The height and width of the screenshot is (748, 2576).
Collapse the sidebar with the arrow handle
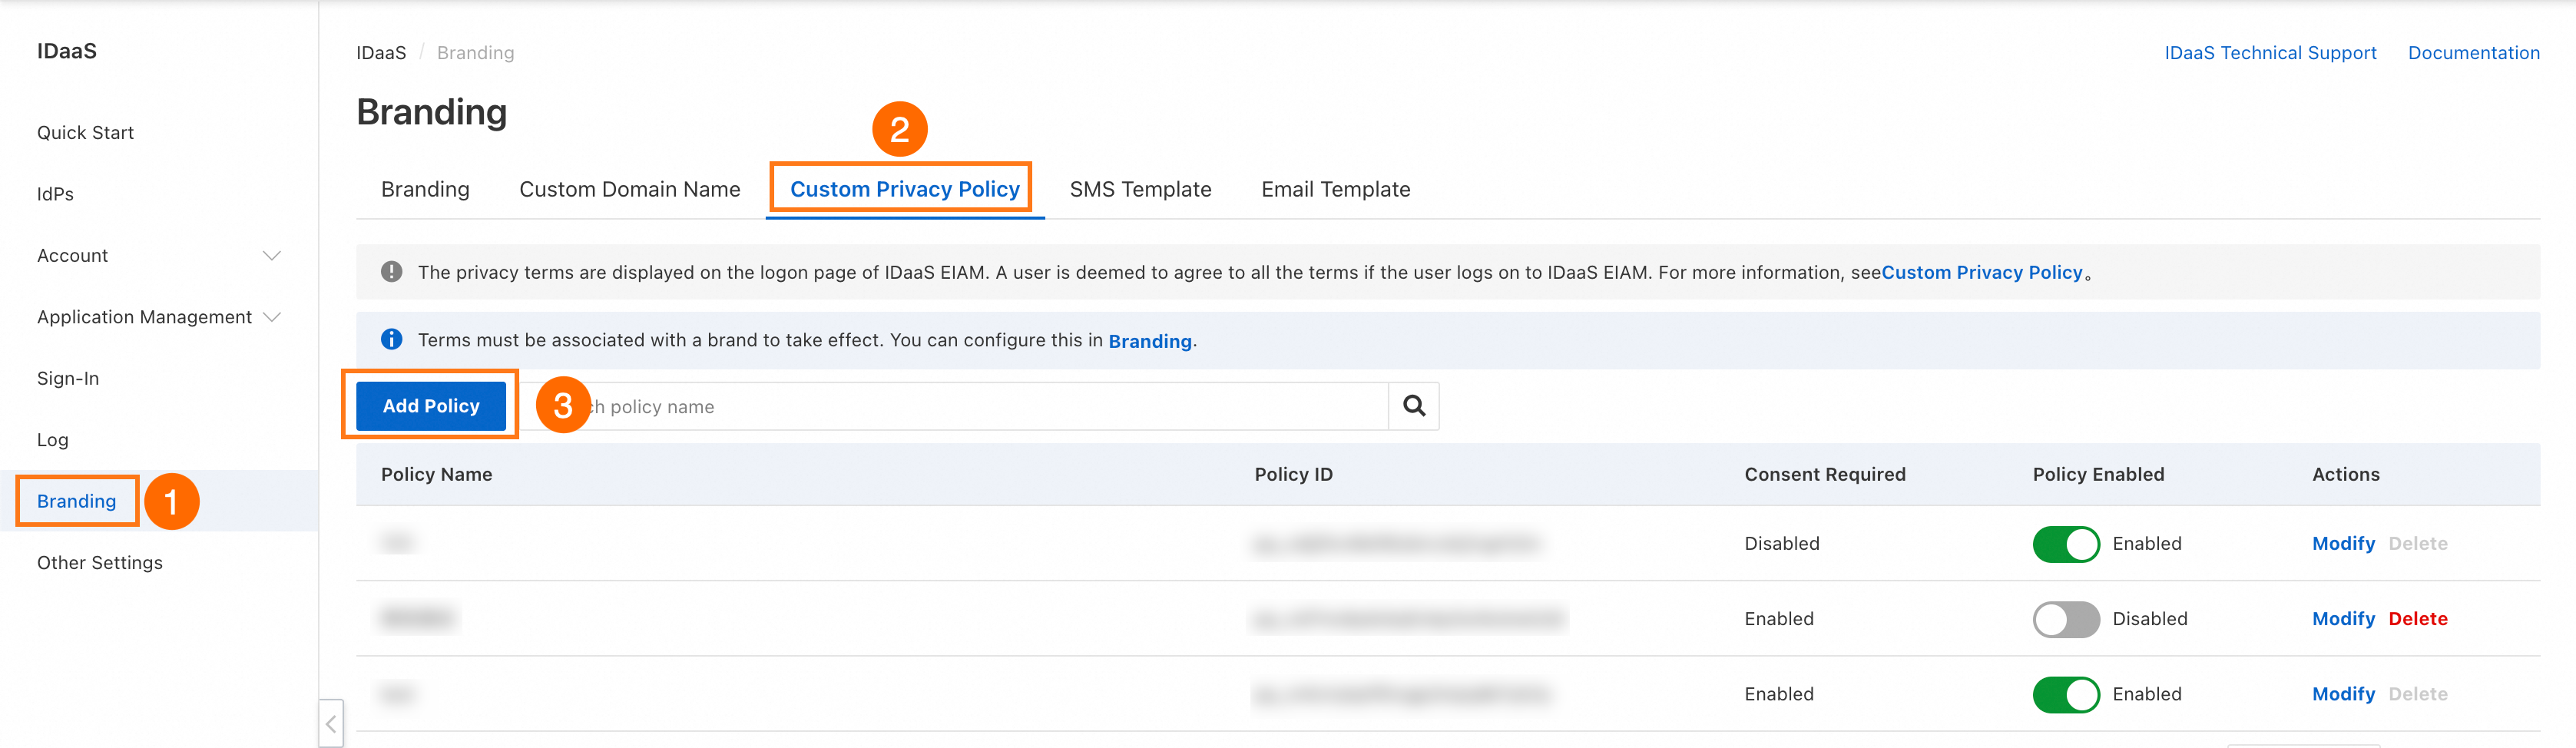coord(331,723)
